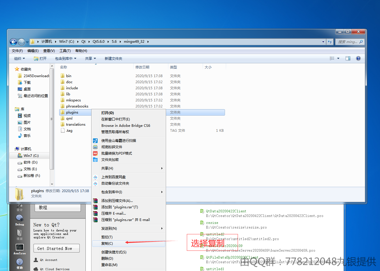Click the .tag file icon in file list
Screen dimensions: 380x271
click(63, 131)
